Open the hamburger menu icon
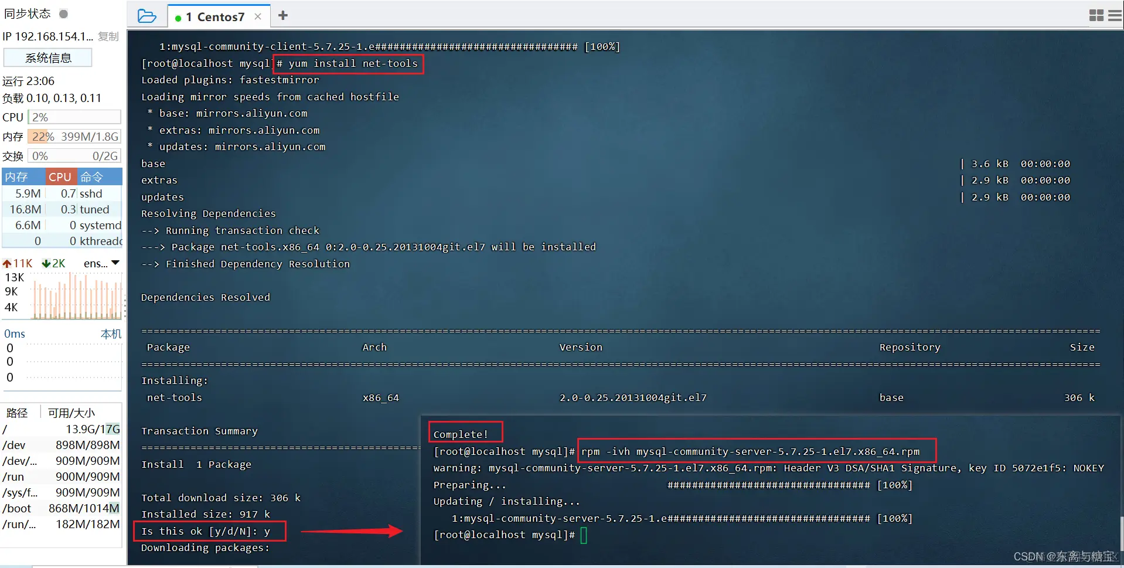Image resolution: width=1124 pixels, height=568 pixels. (1115, 16)
